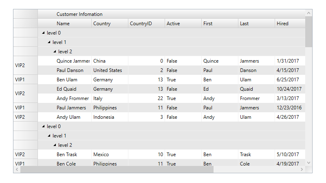326x183 pixels.
Task: Click the horizontal scrollbar right arrow
Action: tap(302, 169)
